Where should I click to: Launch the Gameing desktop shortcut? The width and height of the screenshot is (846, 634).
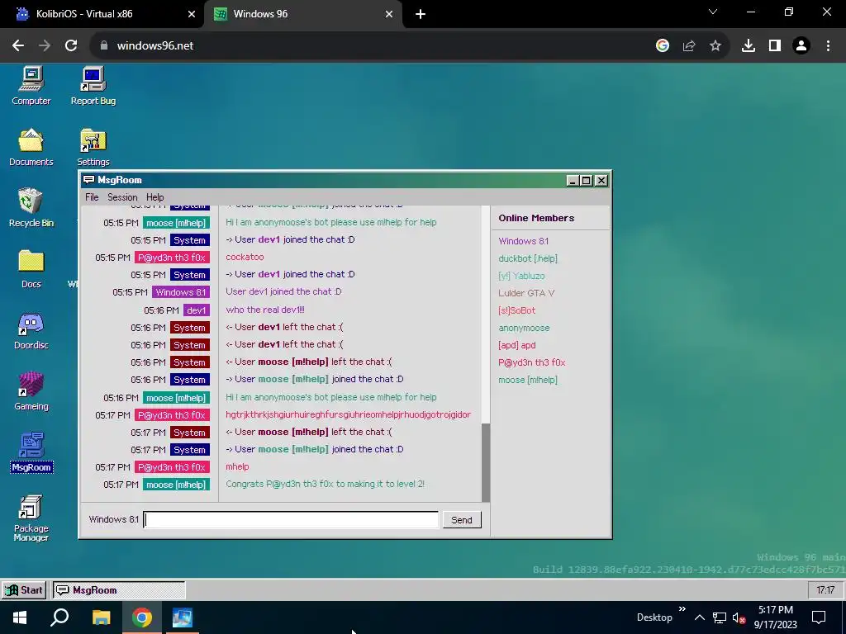[x=31, y=392]
